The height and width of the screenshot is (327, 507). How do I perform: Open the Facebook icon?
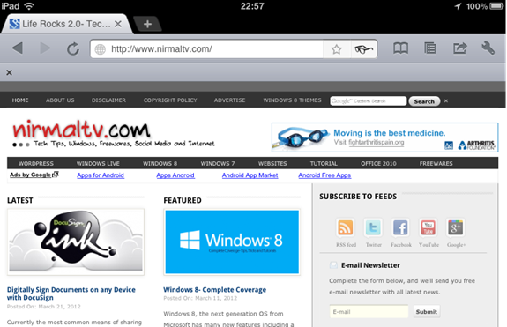pos(400,227)
